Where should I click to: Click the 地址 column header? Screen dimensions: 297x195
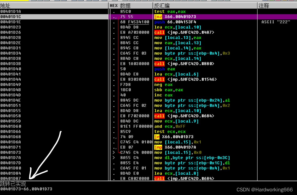[x=54, y=6]
